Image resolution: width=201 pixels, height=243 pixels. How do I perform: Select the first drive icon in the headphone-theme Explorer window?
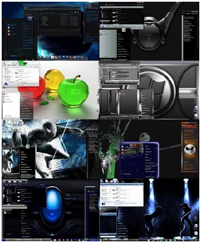(114, 13)
